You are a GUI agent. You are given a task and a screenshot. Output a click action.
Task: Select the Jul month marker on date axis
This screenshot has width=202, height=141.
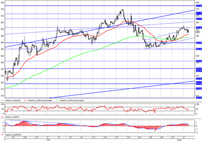tap(49, 140)
